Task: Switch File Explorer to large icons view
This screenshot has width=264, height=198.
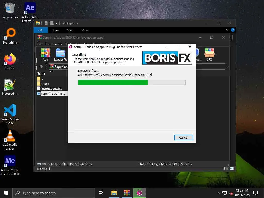Action: [232, 169]
